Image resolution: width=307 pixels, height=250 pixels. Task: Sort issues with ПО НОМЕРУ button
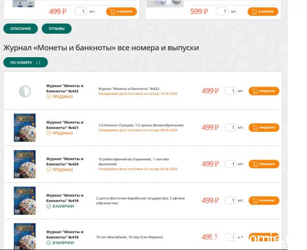pos(26,62)
